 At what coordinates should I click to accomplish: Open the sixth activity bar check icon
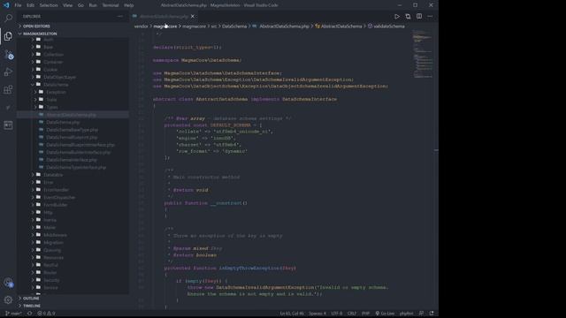[8, 108]
